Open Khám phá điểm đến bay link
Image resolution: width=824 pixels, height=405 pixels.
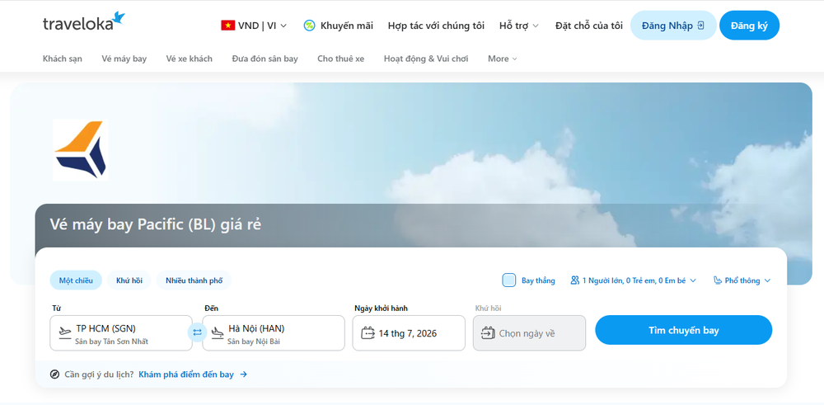186,374
